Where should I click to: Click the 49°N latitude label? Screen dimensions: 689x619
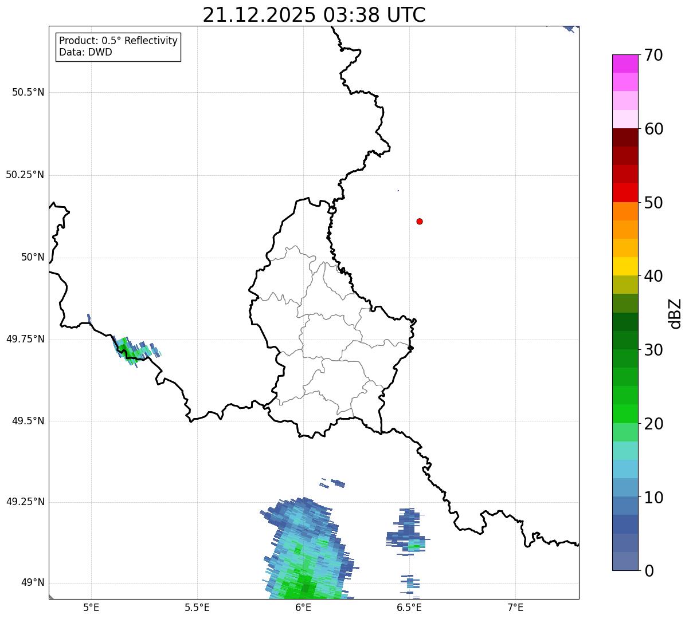point(33,583)
